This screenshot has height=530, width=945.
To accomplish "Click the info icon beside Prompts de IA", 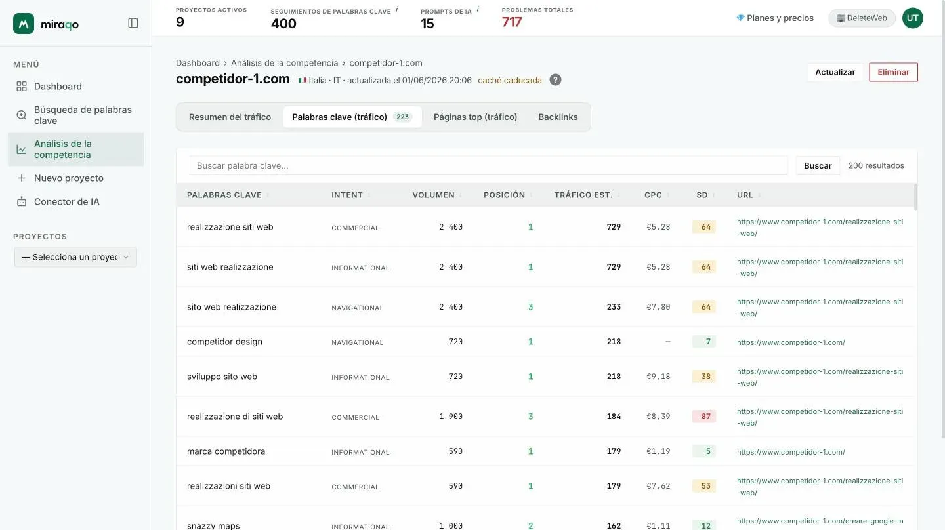I will (x=478, y=9).
